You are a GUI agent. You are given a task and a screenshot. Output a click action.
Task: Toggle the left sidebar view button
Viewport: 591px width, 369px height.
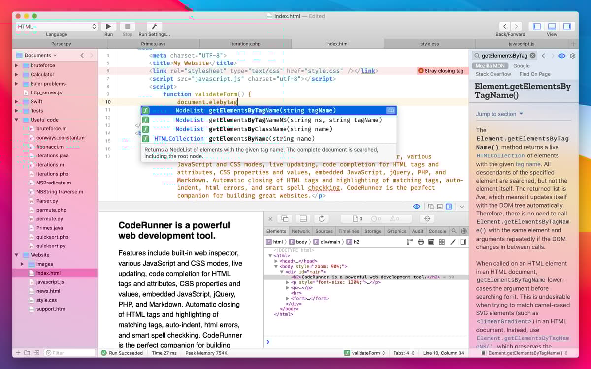pyautogui.click(x=537, y=26)
